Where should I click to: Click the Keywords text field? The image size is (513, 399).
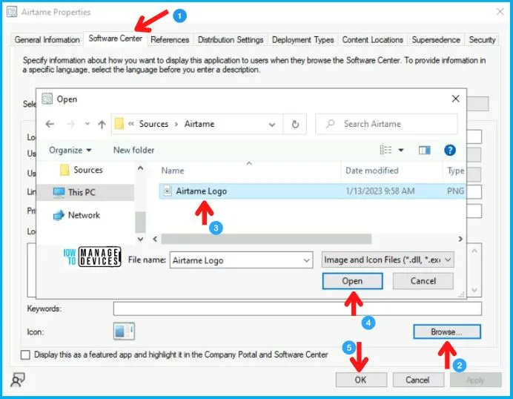(297, 309)
